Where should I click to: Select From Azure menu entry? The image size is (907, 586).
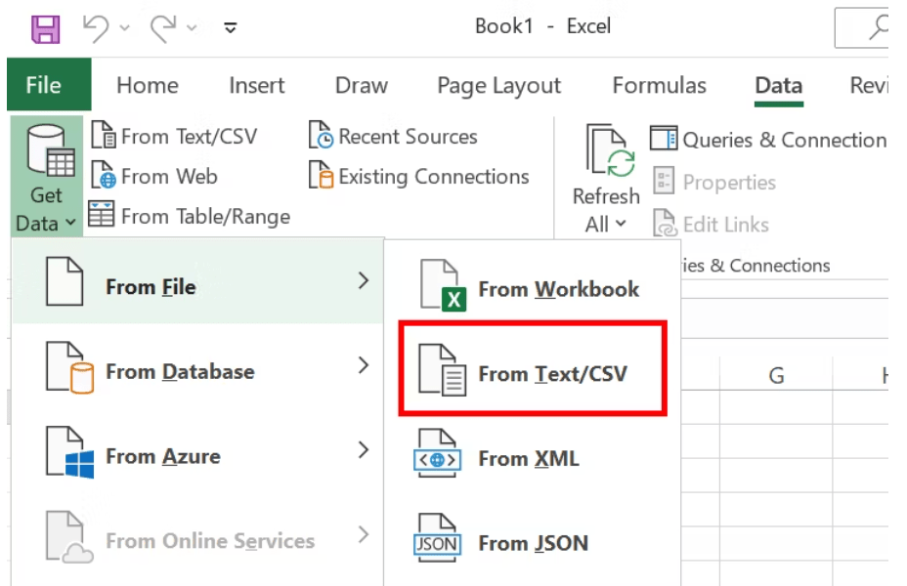click(197, 451)
